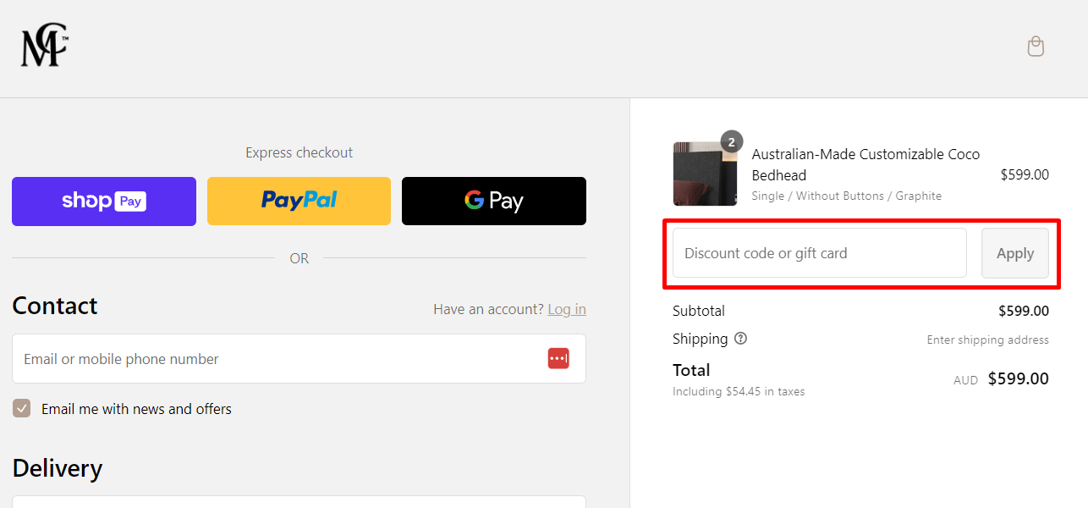Click the shipping help question mark icon

(x=741, y=339)
